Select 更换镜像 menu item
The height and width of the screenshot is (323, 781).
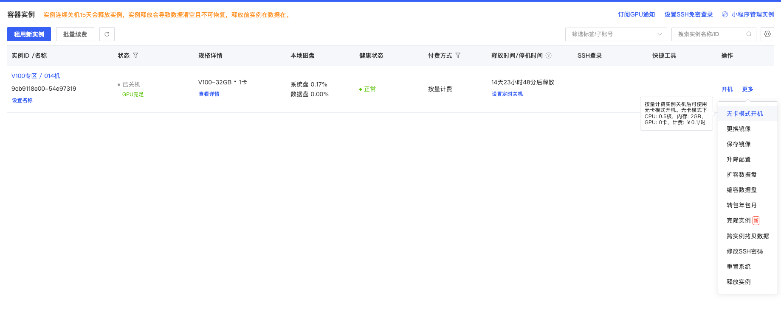coord(747,129)
